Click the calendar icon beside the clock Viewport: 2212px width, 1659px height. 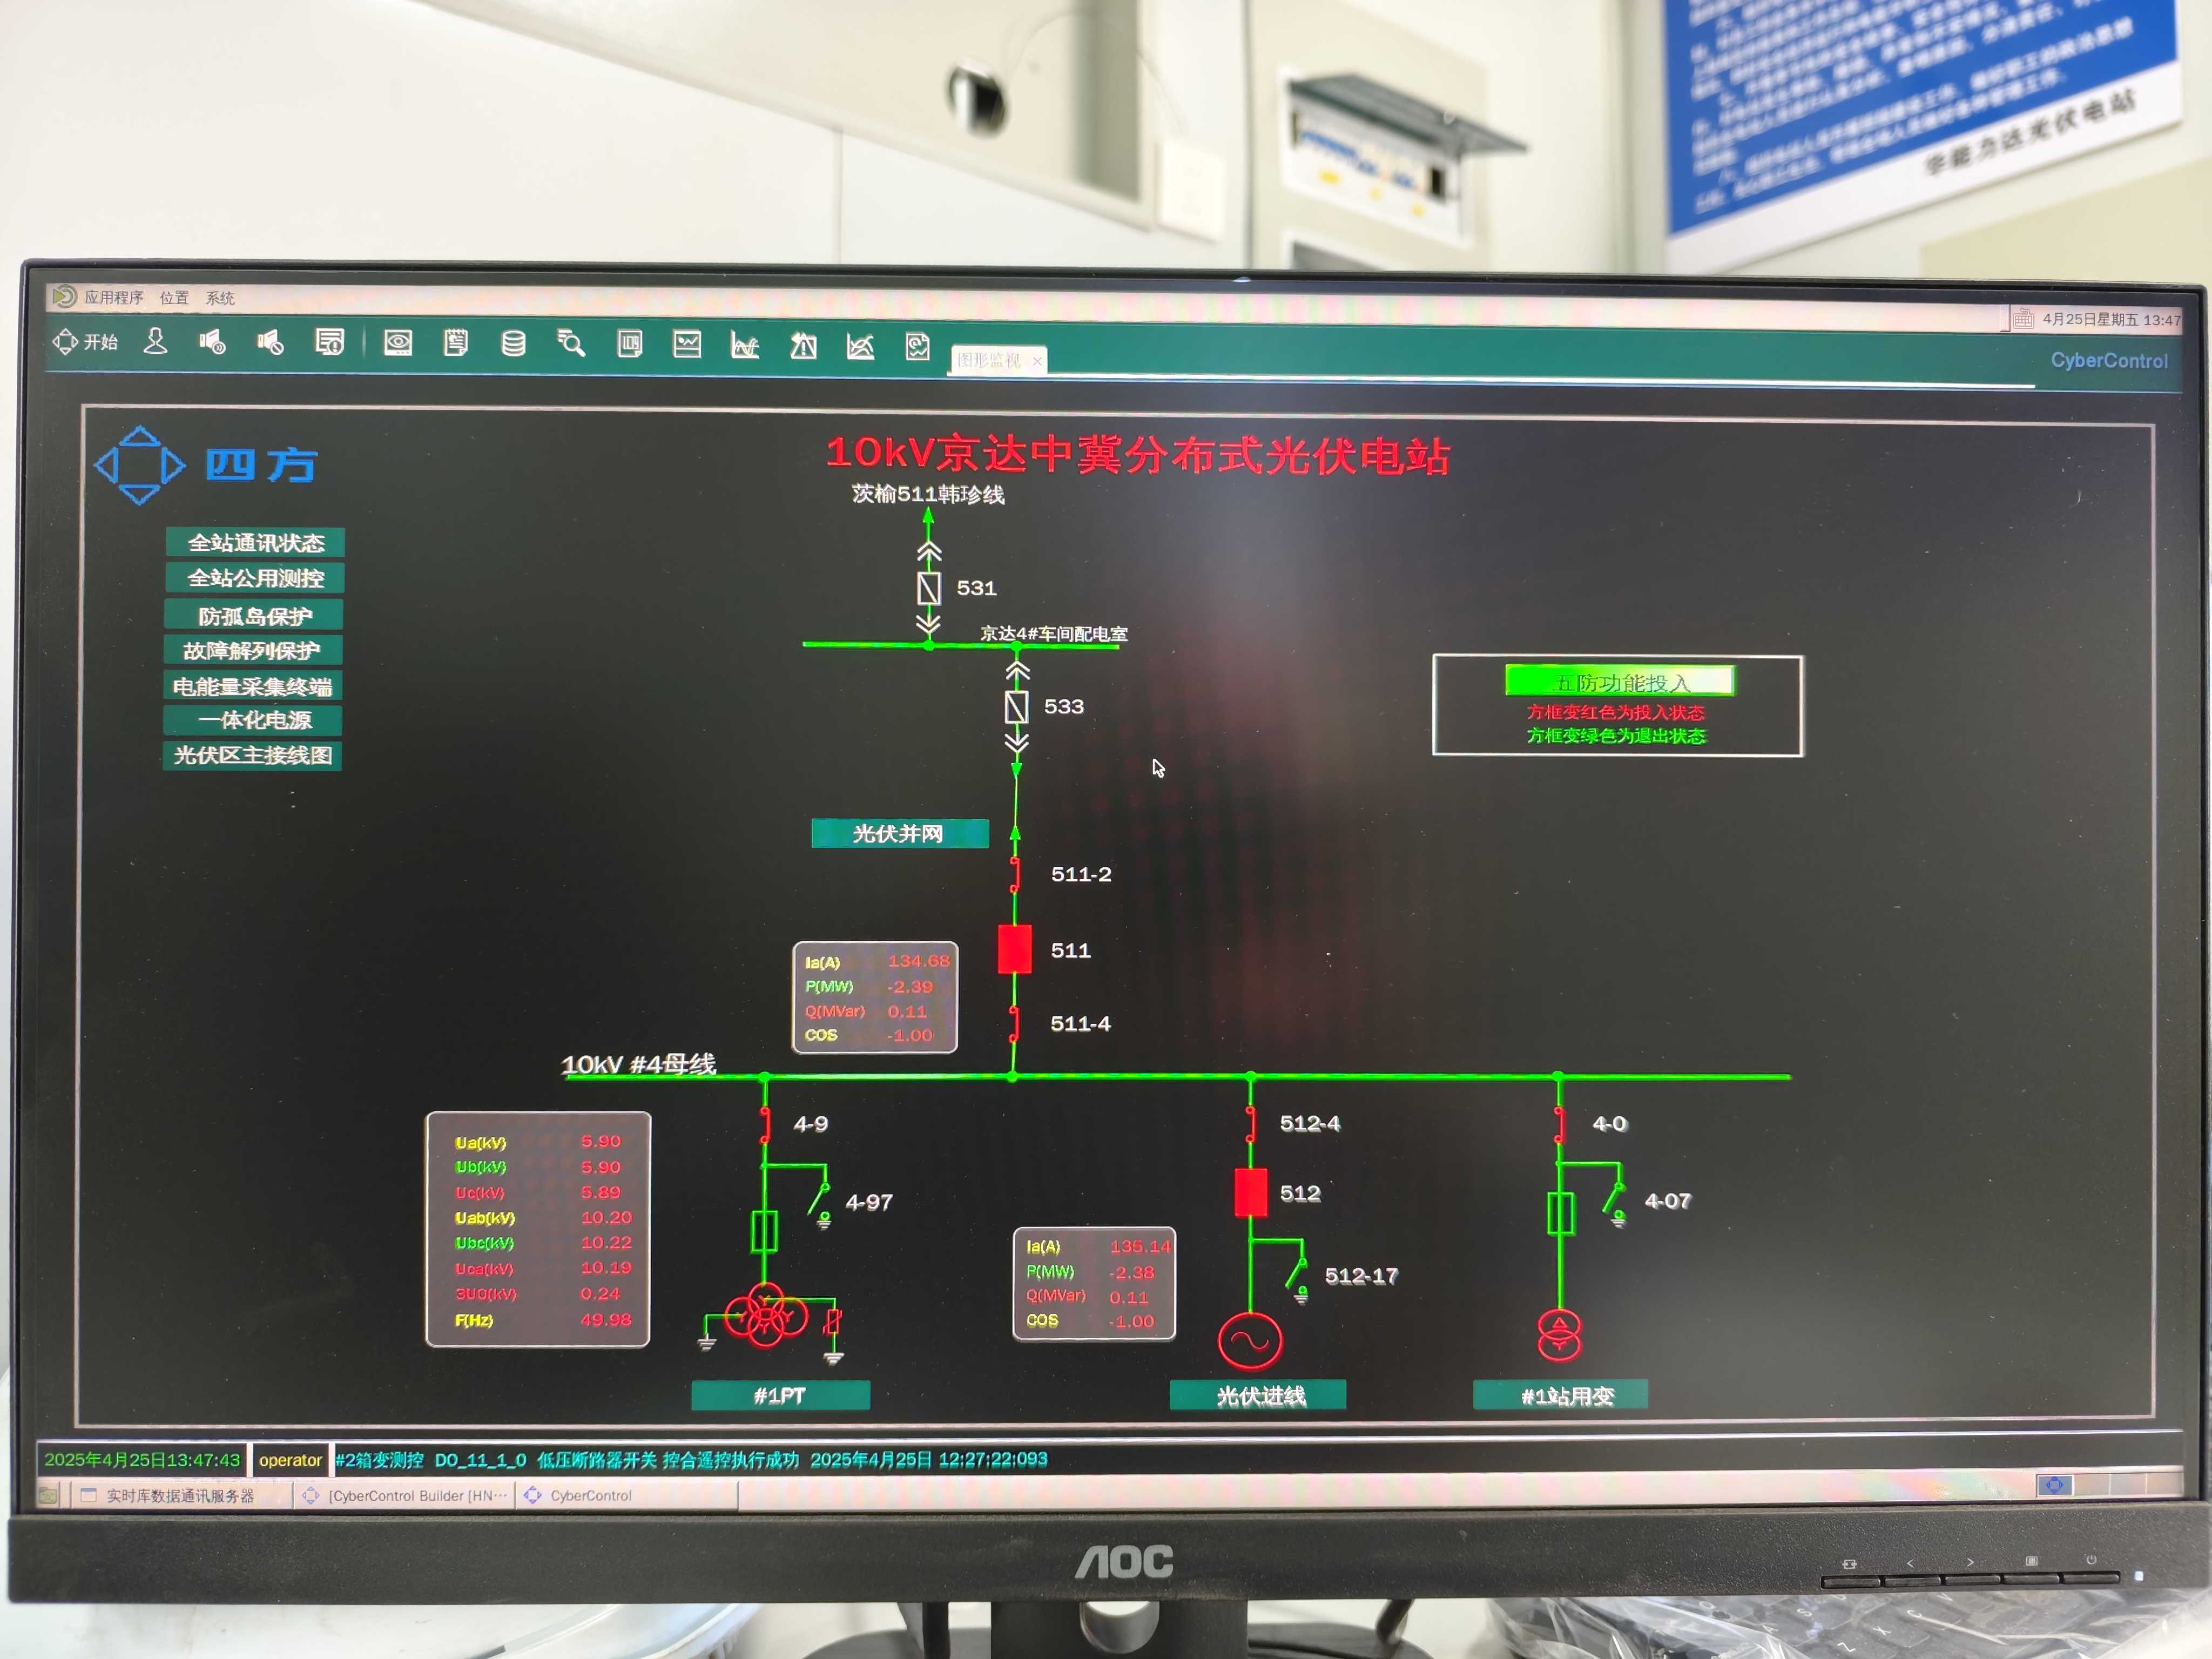tap(2023, 319)
